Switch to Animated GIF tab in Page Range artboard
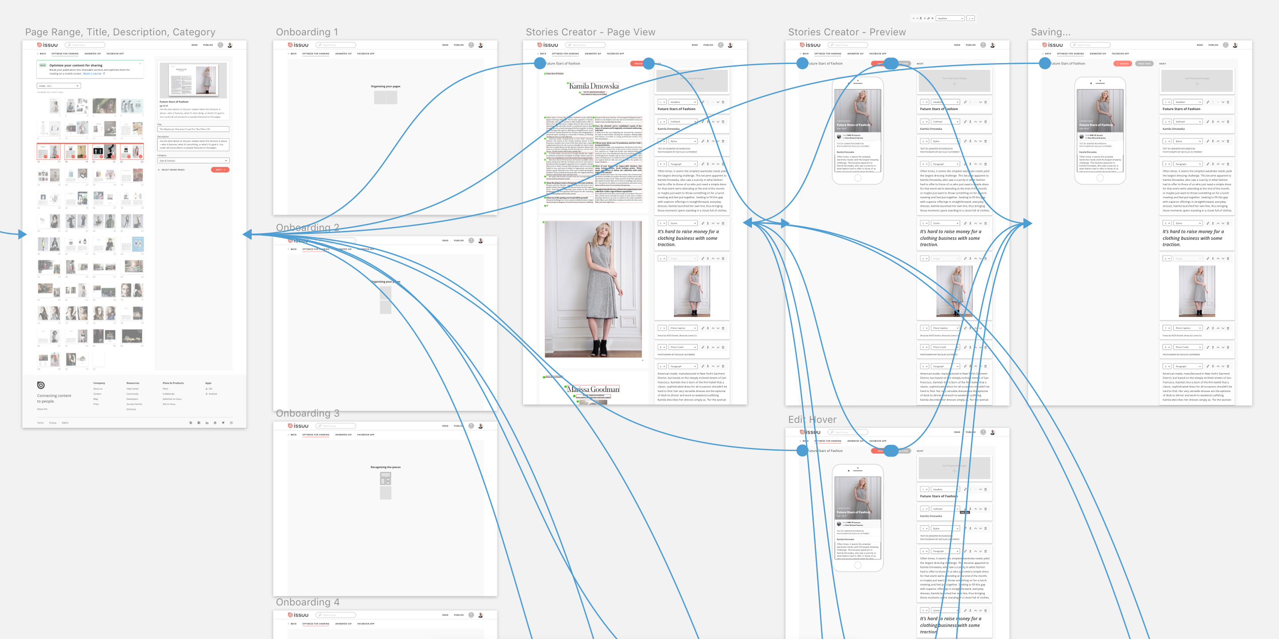Screen dimensions: 1279x639 (92, 54)
